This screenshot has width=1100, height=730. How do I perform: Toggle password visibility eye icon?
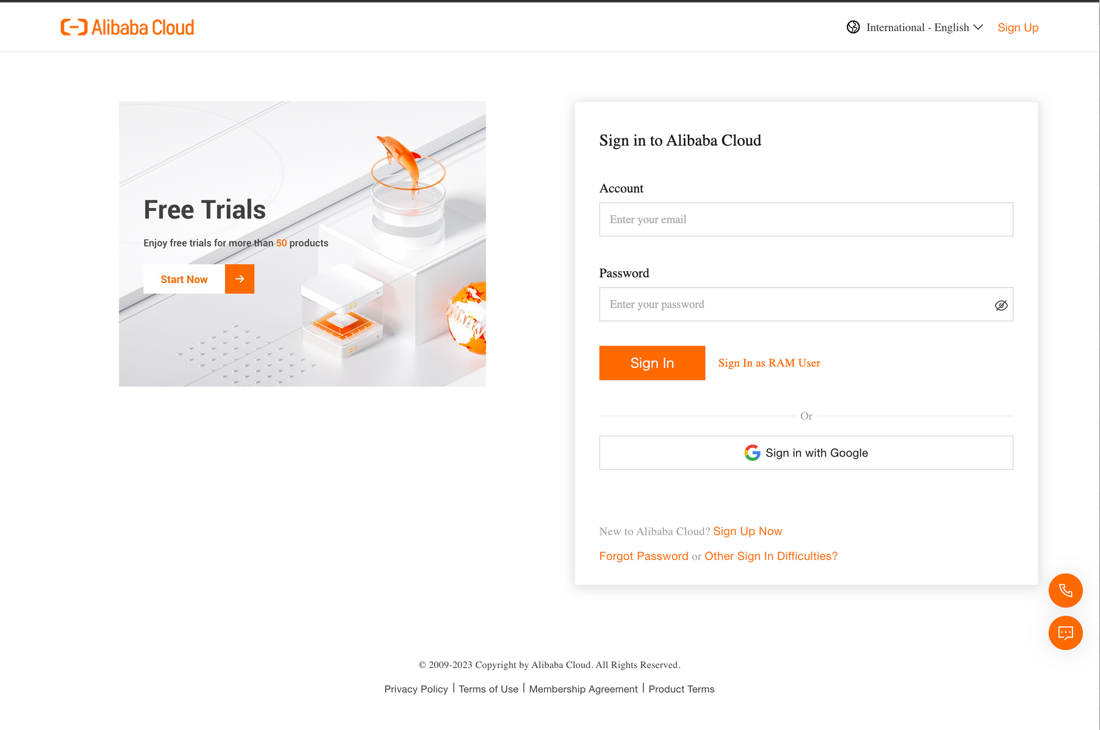point(1001,305)
